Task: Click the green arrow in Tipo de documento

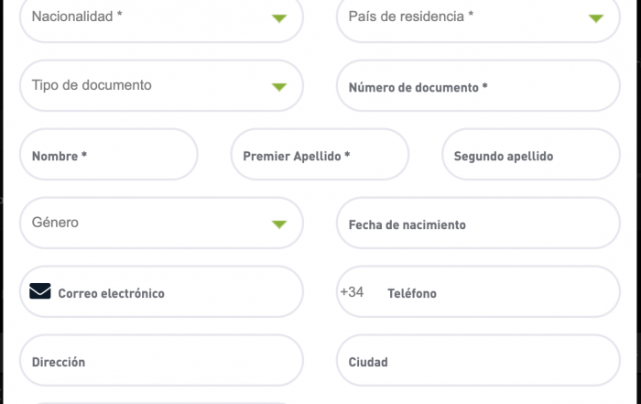Action: pyautogui.click(x=279, y=87)
